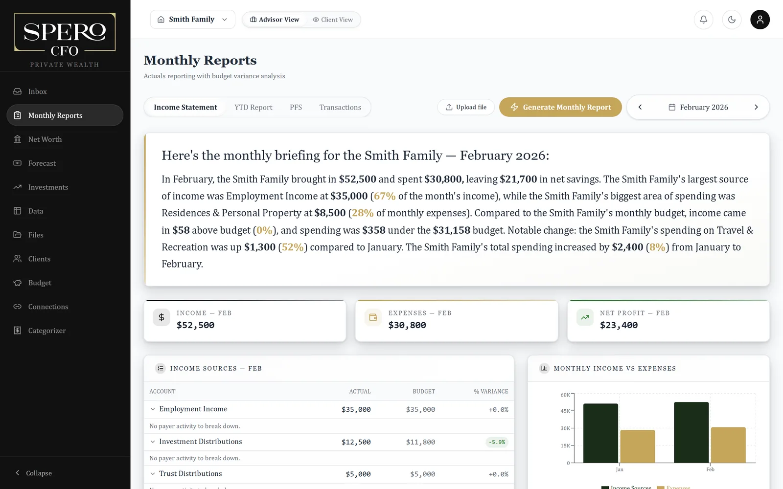The image size is (783, 489).
Task: Collapse the sidebar
Action: click(x=33, y=473)
